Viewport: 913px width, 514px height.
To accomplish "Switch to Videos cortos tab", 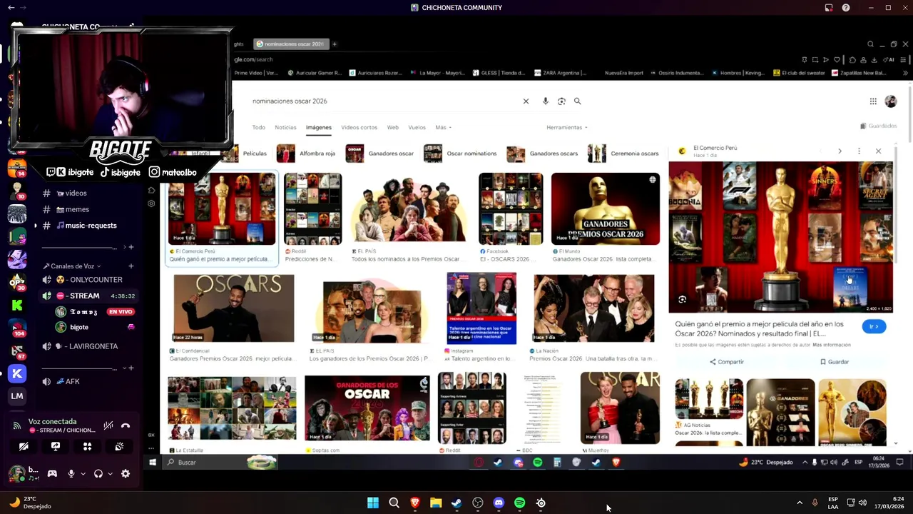I will pyautogui.click(x=359, y=127).
